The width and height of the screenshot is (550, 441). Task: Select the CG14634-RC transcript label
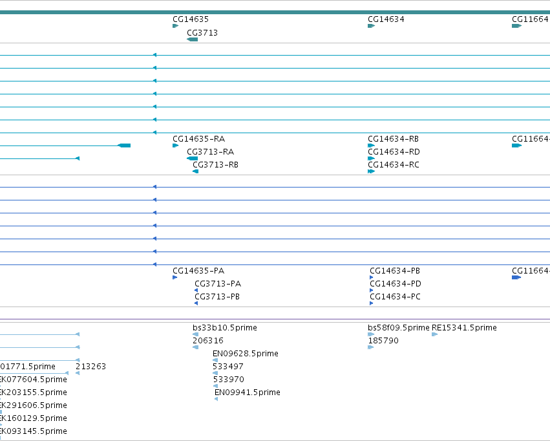(393, 165)
